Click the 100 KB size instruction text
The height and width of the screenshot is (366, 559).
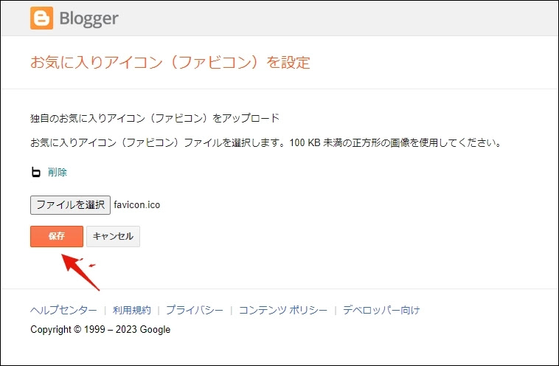pos(266,142)
